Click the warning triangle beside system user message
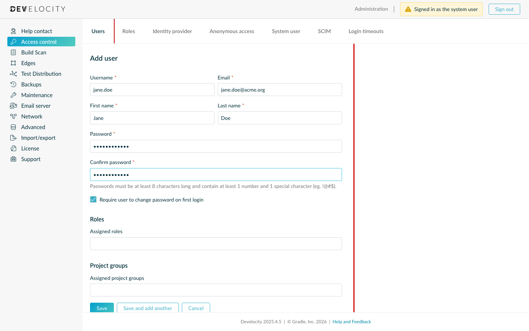The height and width of the screenshot is (331, 529). [x=408, y=9]
